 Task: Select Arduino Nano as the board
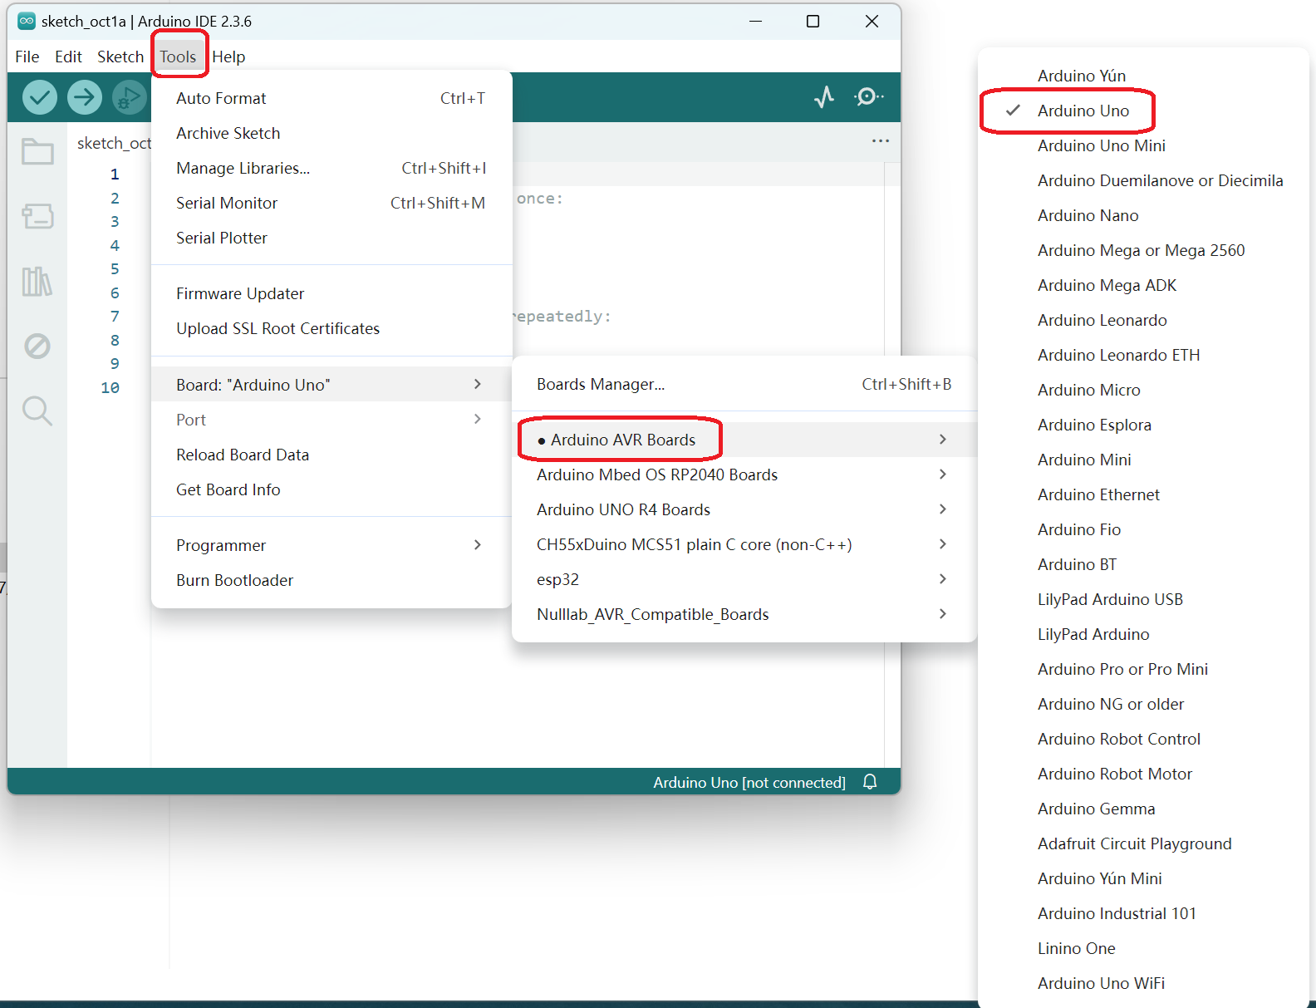point(1088,215)
